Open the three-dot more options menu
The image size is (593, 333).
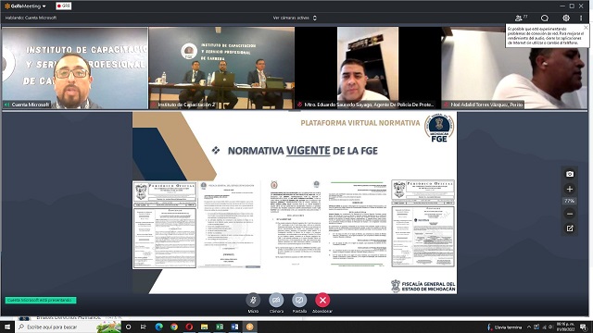(x=581, y=18)
